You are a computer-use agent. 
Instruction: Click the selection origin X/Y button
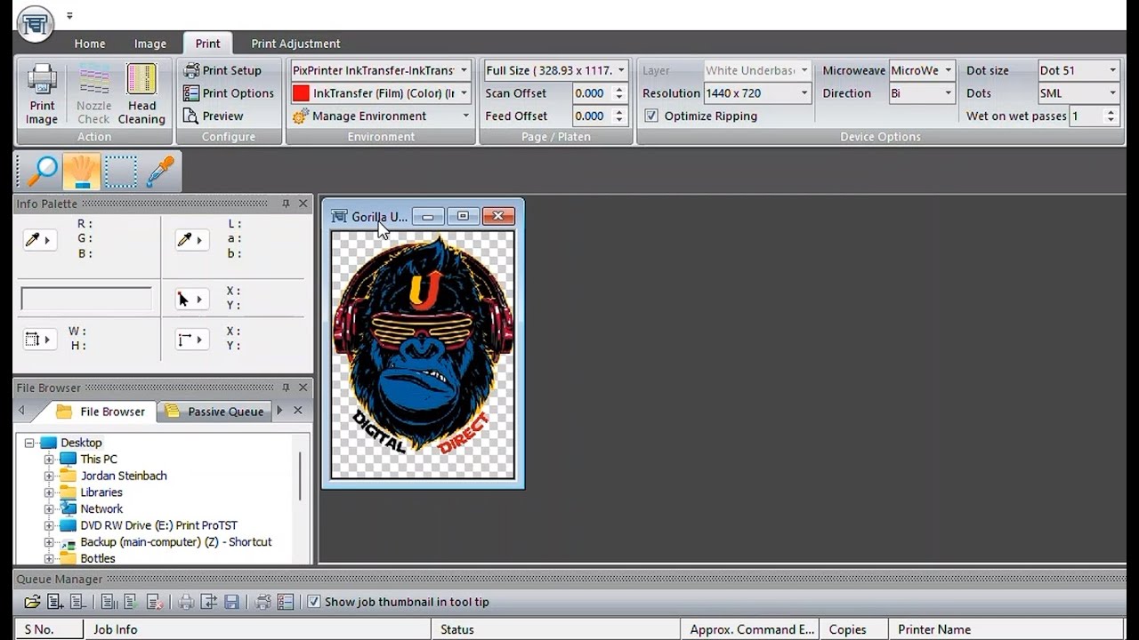click(191, 339)
